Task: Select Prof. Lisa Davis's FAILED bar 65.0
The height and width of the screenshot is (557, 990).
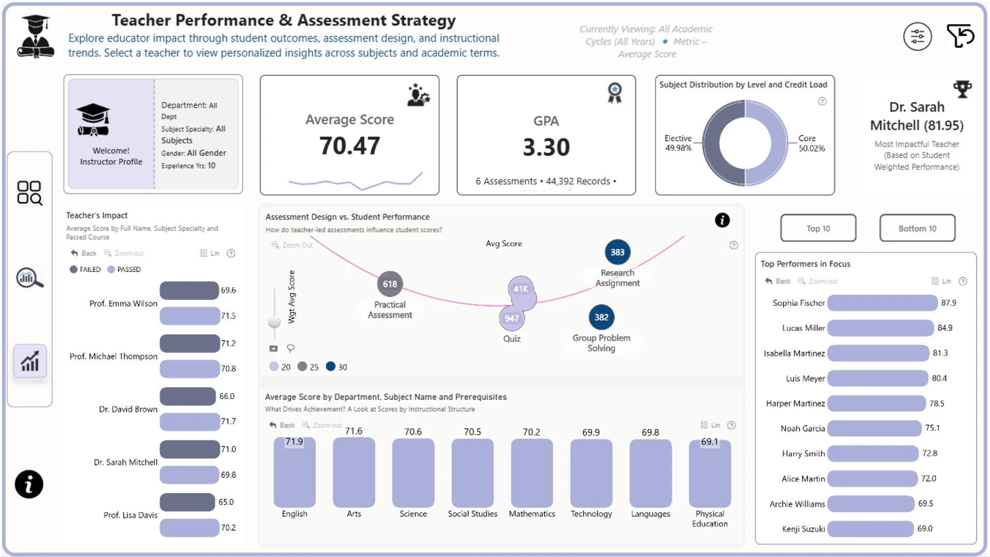Action: tap(187, 502)
